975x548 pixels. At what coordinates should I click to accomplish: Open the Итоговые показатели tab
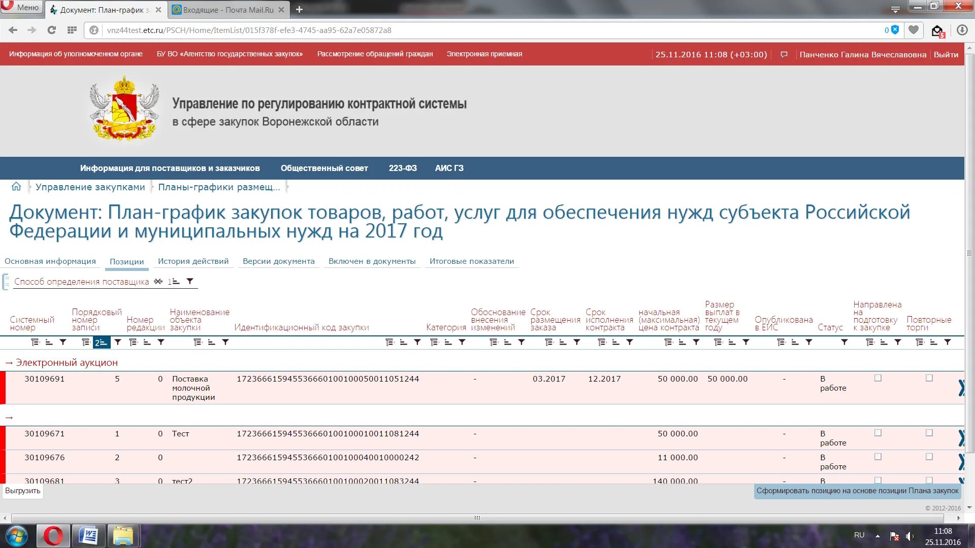coord(471,261)
